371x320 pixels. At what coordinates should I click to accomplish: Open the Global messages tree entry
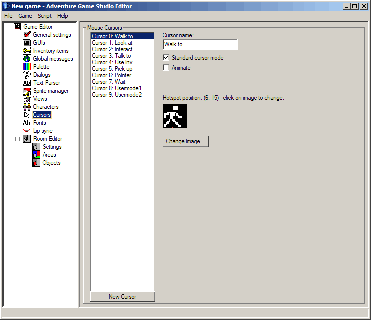[53, 59]
